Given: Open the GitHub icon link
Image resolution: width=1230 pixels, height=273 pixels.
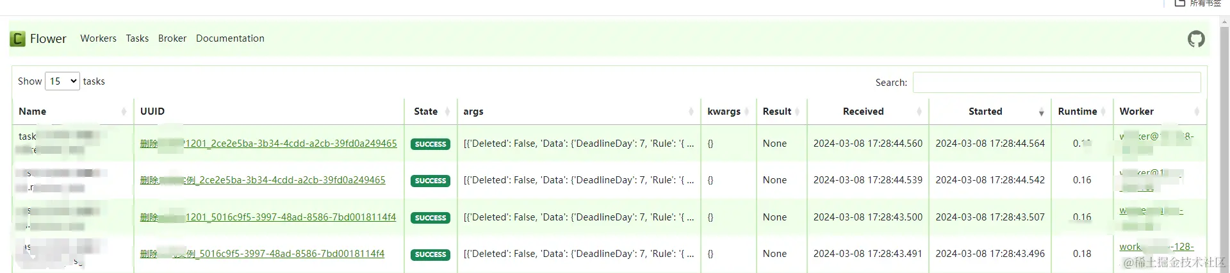Looking at the screenshot, I should tap(1195, 39).
